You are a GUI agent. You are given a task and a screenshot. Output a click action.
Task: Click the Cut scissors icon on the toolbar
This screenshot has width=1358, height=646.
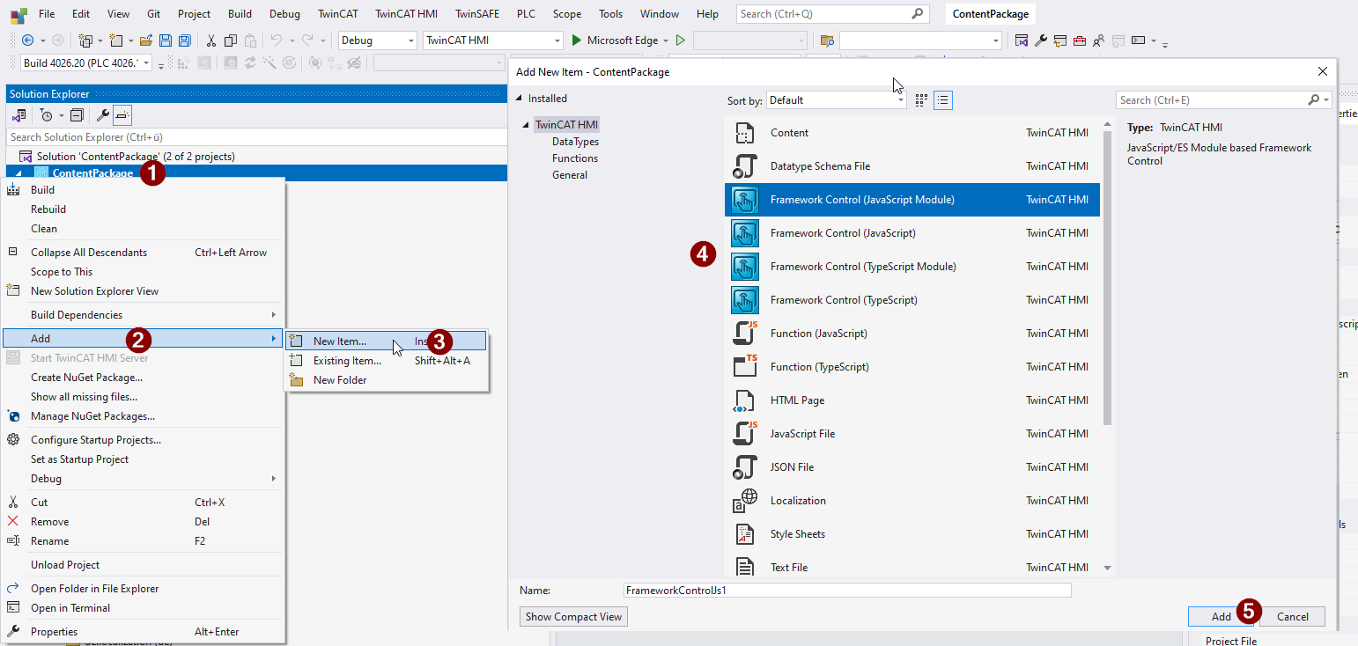pyautogui.click(x=210, y=40)
